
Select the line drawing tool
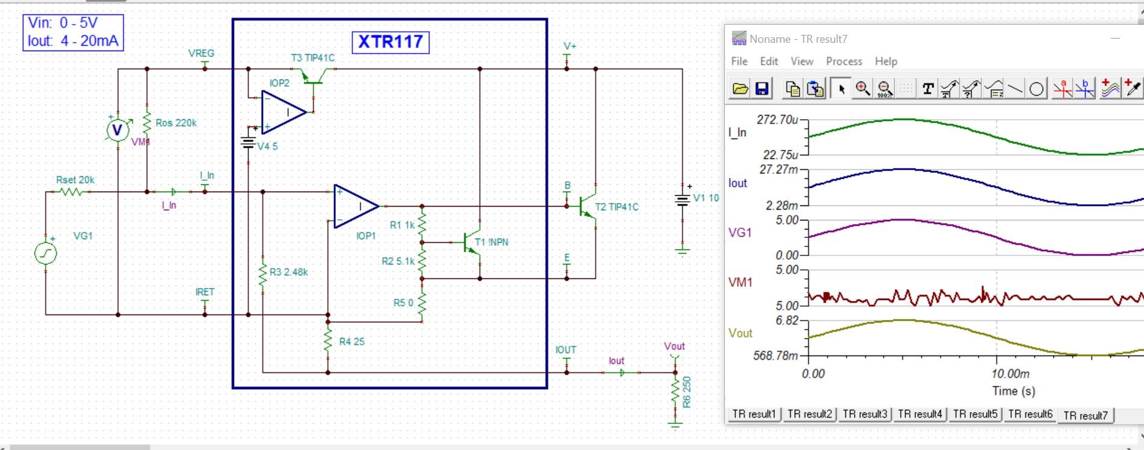(1015, 89)
